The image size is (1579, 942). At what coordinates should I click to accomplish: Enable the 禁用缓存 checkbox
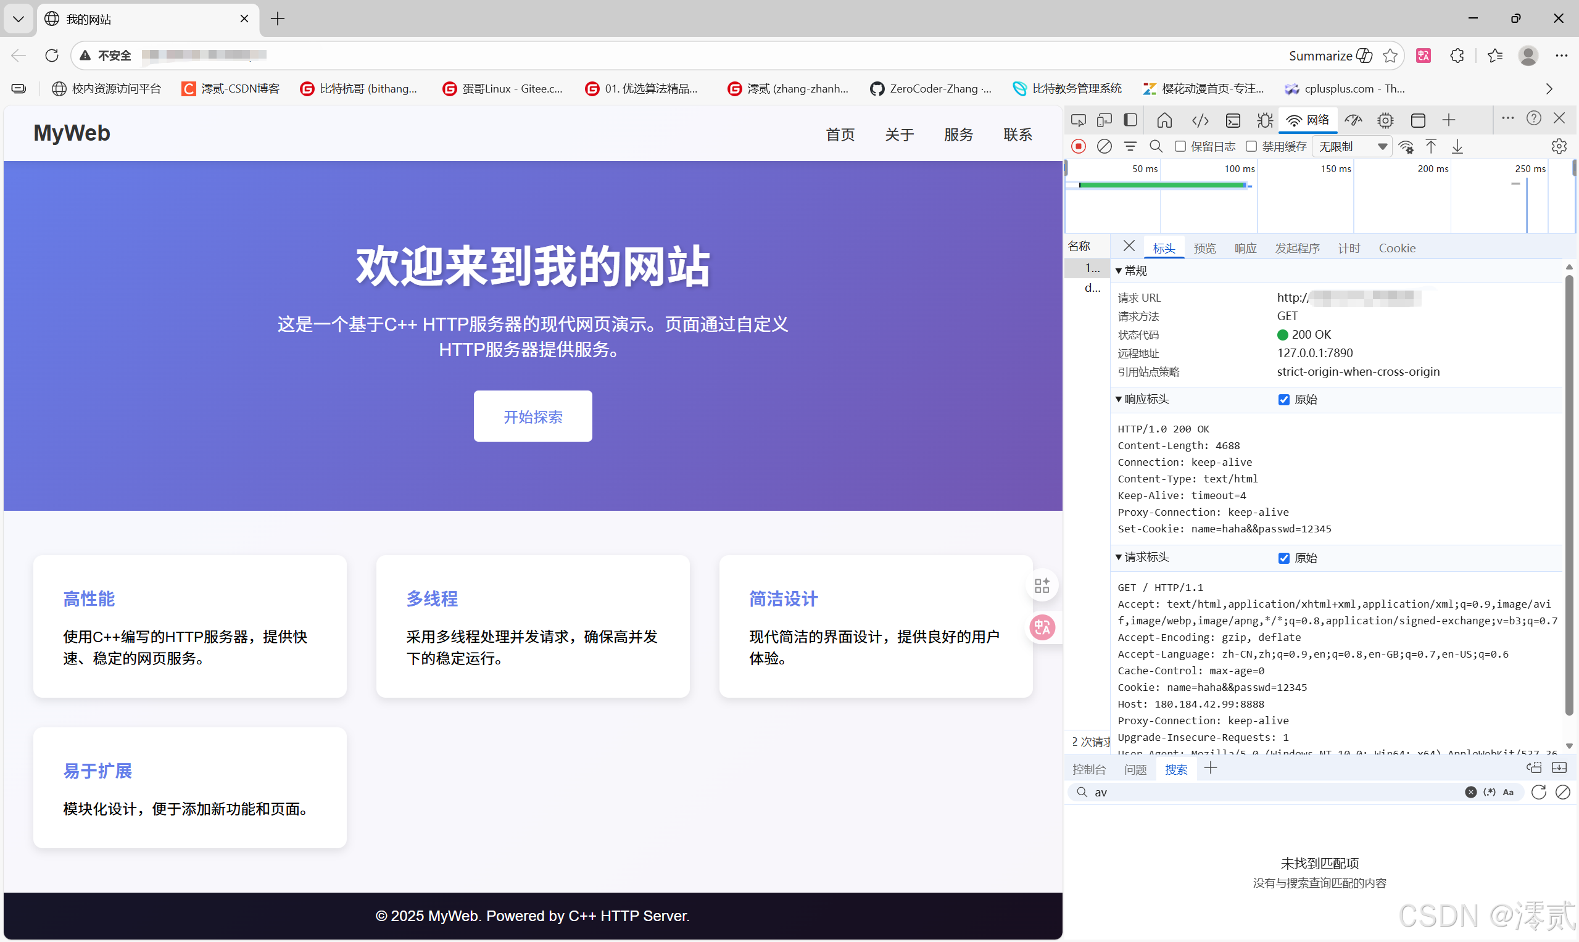[1251, 147]
